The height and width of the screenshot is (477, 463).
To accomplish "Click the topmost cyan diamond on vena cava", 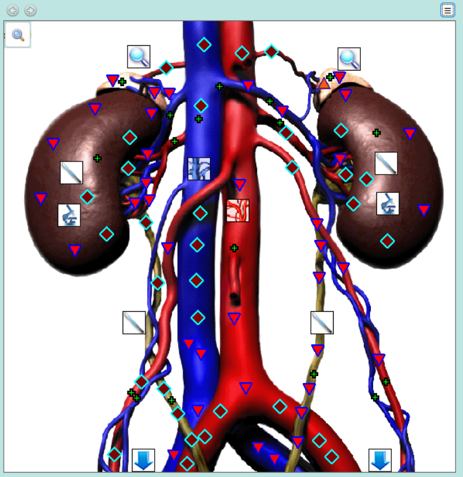I will [204, 45].
